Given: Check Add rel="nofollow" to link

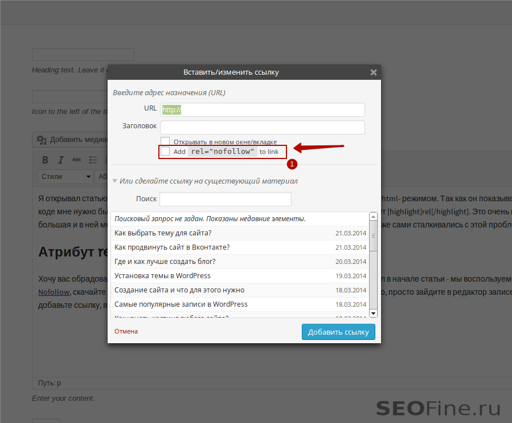Looking at the screenshot, I should [x=165, y=152].
